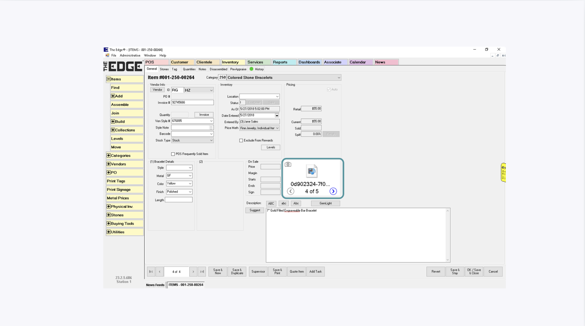Show next image with right arrow circle

point(333,191)
